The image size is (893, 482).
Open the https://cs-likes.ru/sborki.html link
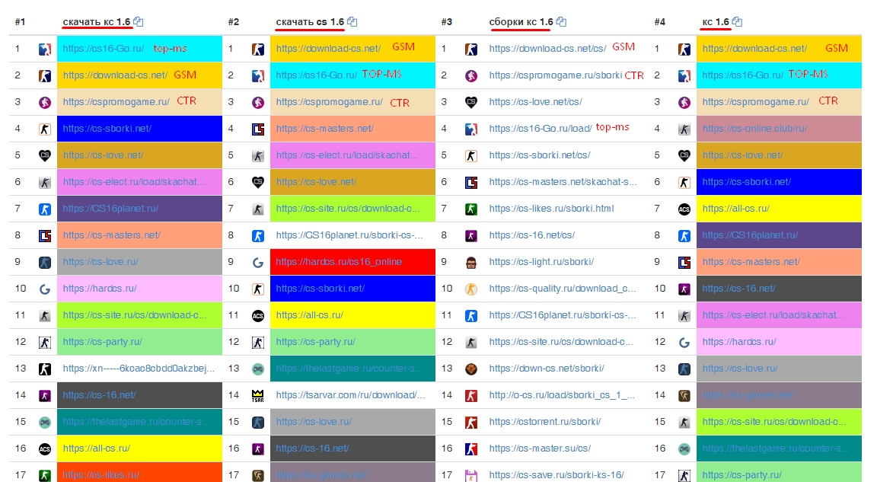pos(551,209)
